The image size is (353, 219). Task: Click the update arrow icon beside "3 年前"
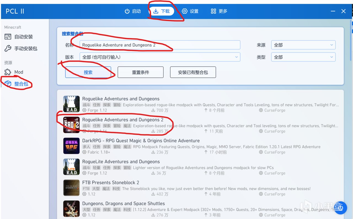coord(206,215)
